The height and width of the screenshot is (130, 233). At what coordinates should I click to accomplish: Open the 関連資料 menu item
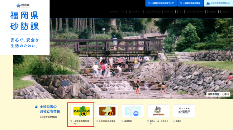(212, 12)
